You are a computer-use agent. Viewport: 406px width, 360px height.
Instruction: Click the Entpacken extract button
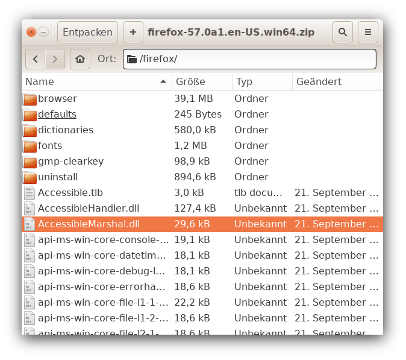coord(87,33)
